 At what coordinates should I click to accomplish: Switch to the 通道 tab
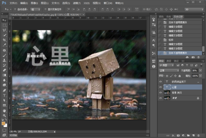click(x=169, y=61)
